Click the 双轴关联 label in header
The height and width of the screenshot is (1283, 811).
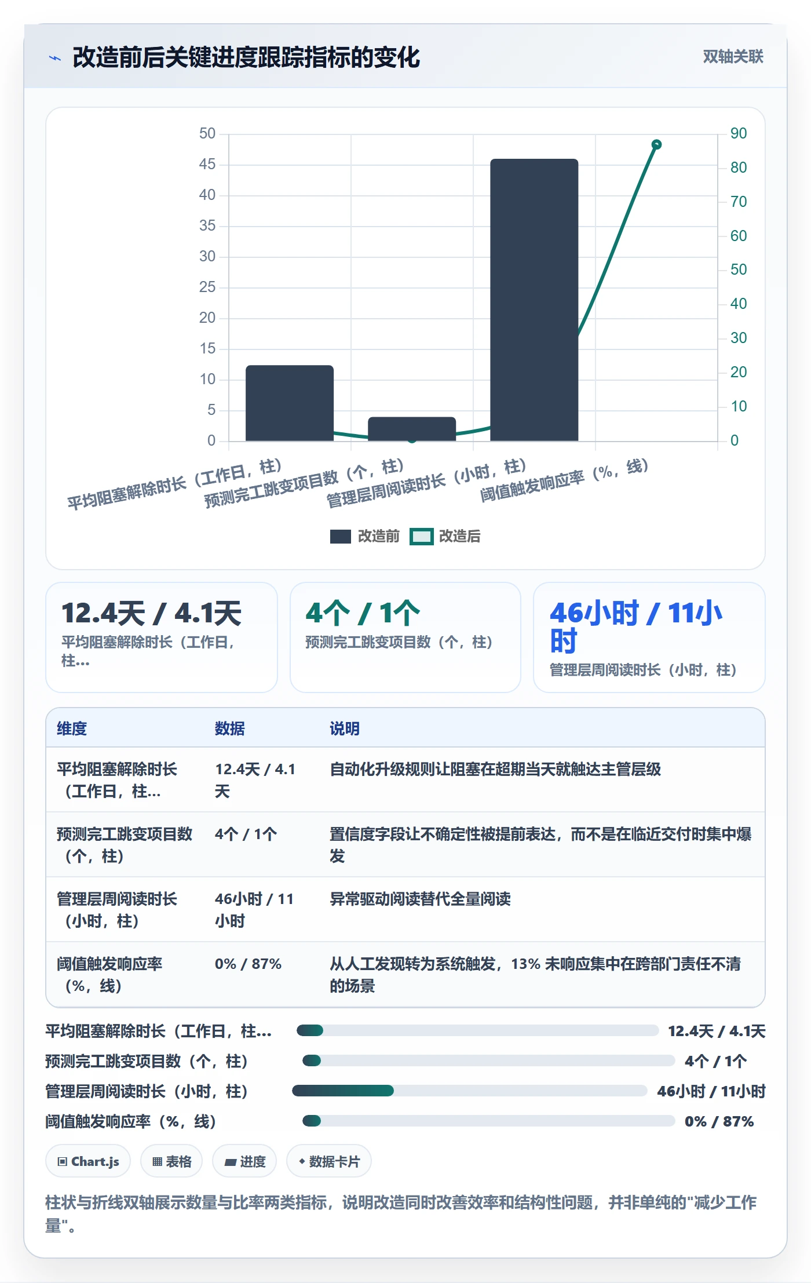[733, 56]
